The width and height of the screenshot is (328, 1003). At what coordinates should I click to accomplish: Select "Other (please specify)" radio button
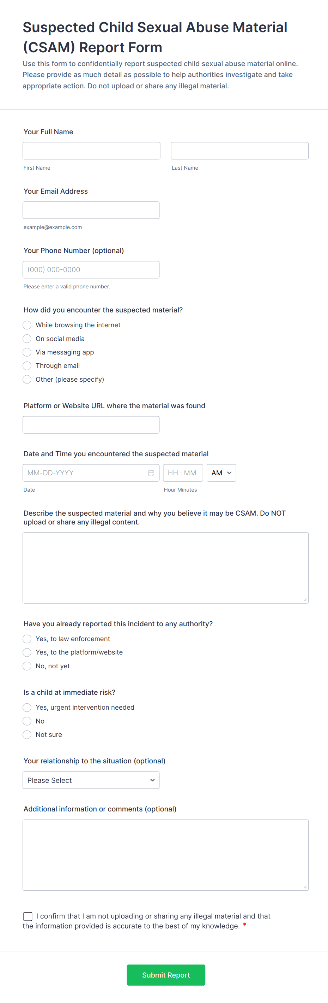click(27, 379)
